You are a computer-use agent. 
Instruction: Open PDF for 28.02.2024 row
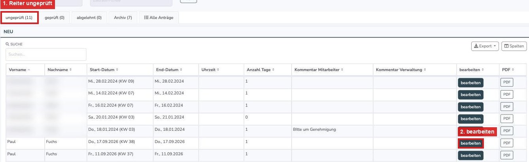[x=507, y=83]
